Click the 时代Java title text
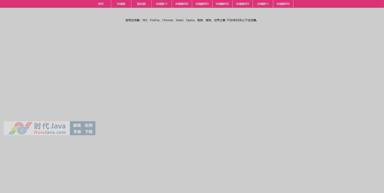 pyautogui.click(x=50, y=126)
